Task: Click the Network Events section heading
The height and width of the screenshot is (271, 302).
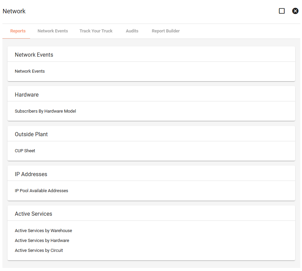Action: 34,55
